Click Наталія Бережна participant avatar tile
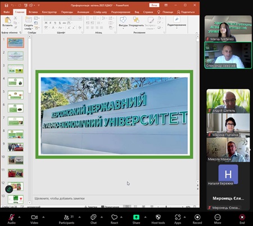This screenshot has width=253, height=226. [x=228, y=175]
